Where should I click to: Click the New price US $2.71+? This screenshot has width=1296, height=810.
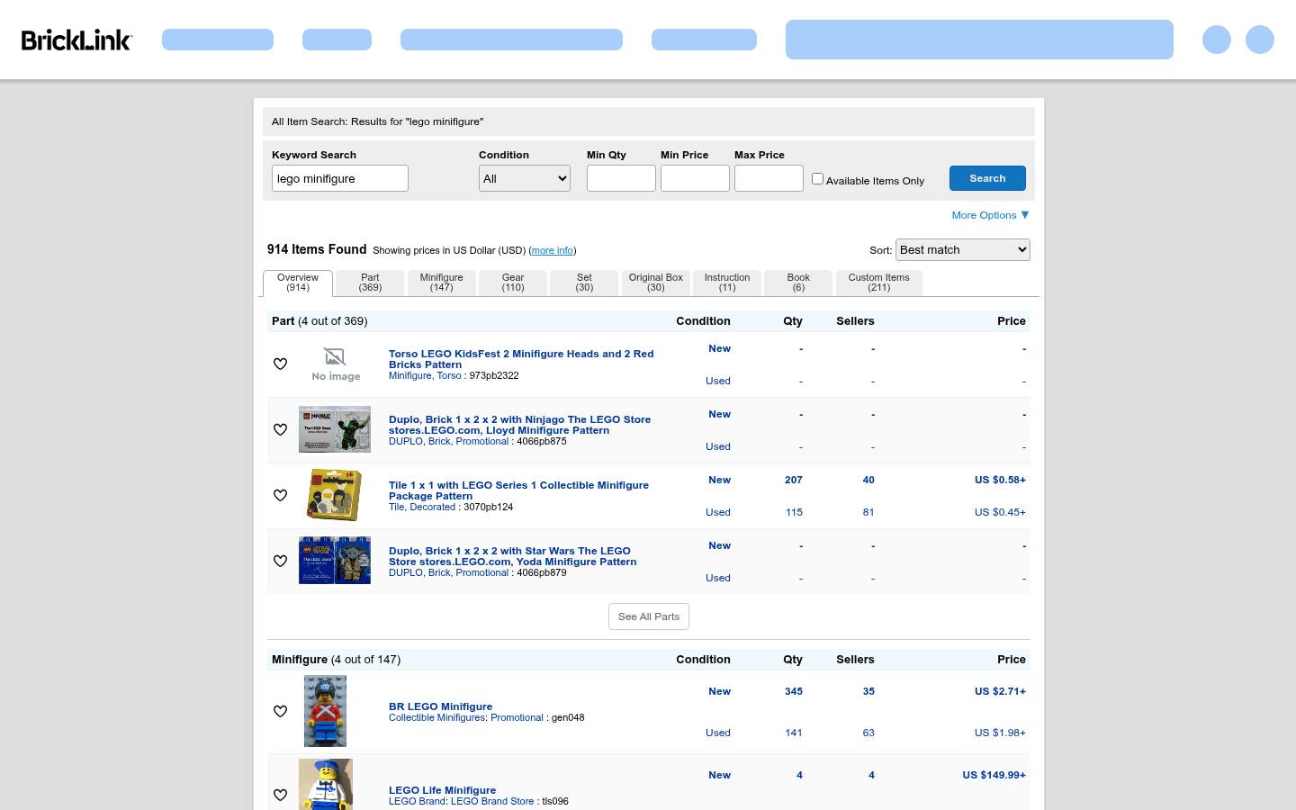(x=1000, y=691)
